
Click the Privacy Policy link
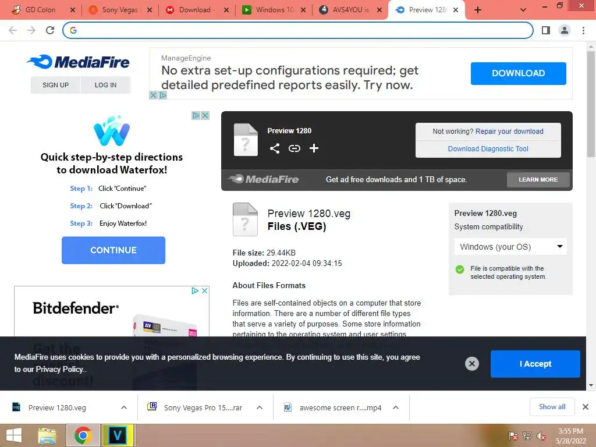click(x=59, y=369)
